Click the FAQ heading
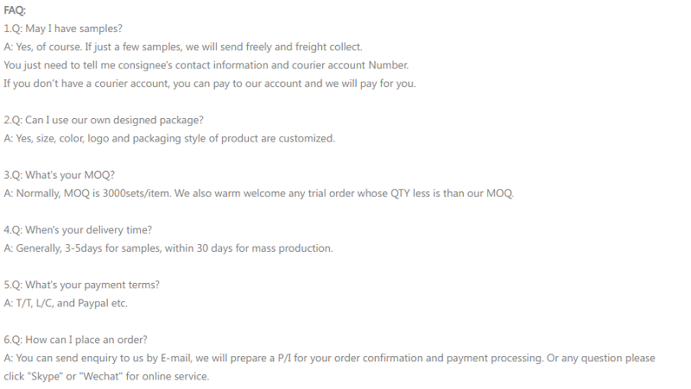Image resolution: width=691 pixels, height=389 pixels. [16, 10]
